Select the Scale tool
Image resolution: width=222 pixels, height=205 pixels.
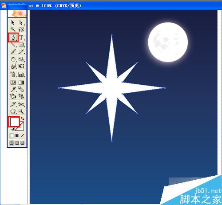(x=21, y=59)
